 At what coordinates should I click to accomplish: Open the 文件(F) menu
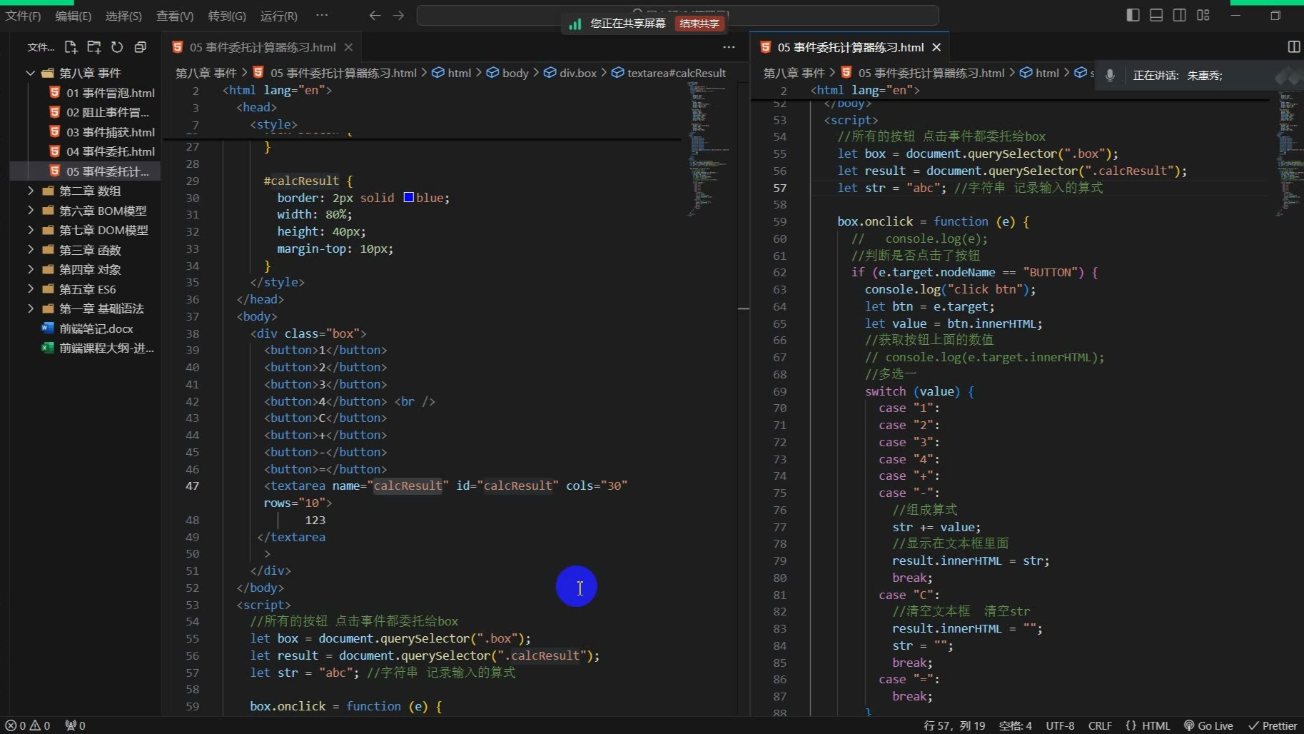click(x=23, y=16)
